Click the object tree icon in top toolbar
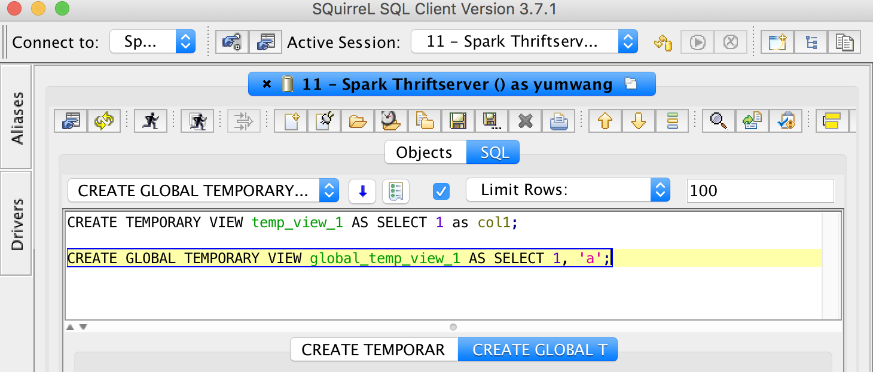The image size is (873, 372). pos(811,42)
